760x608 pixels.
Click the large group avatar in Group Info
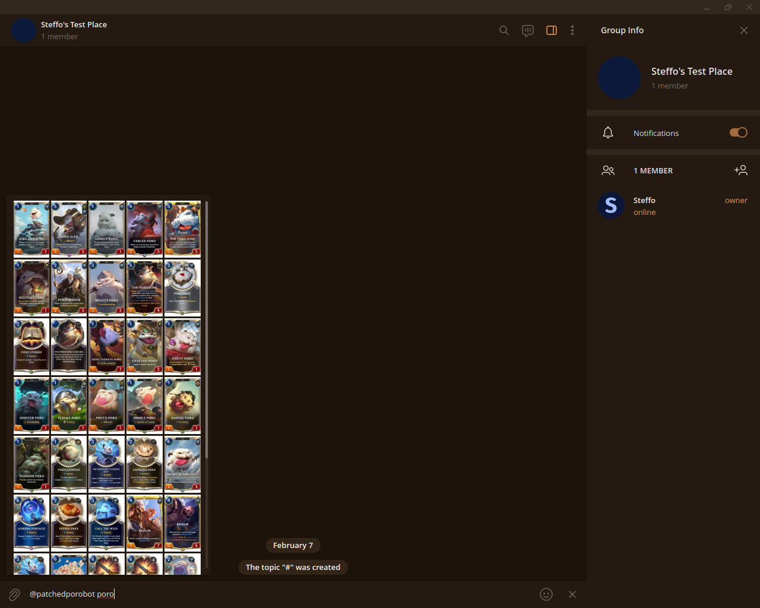tap(619, 78)
